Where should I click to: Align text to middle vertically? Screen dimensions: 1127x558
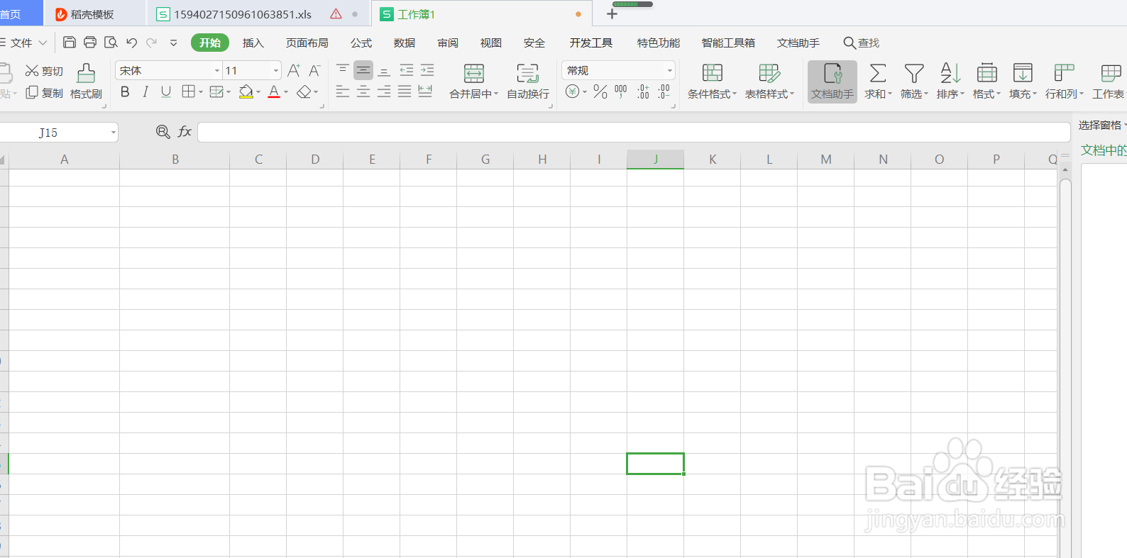363,70
